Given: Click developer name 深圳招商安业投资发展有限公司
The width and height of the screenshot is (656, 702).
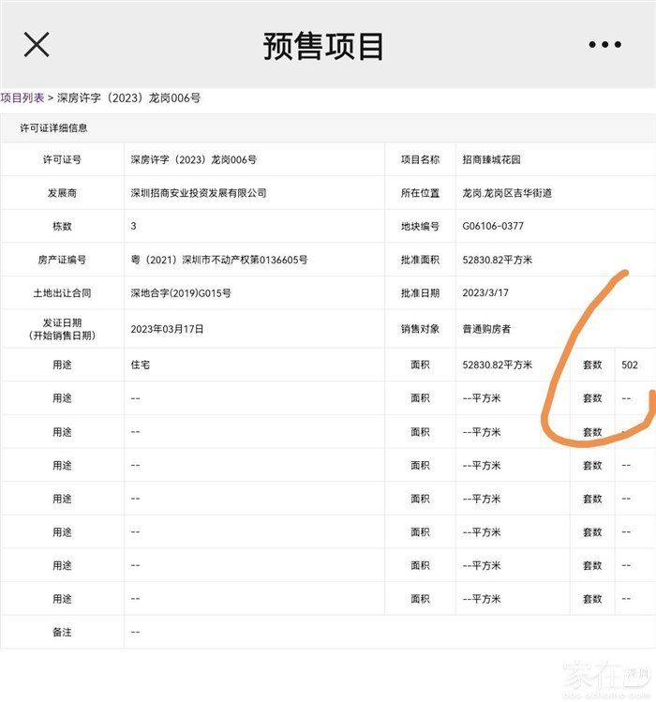Looking at the screenshot, I should [199, 193].
